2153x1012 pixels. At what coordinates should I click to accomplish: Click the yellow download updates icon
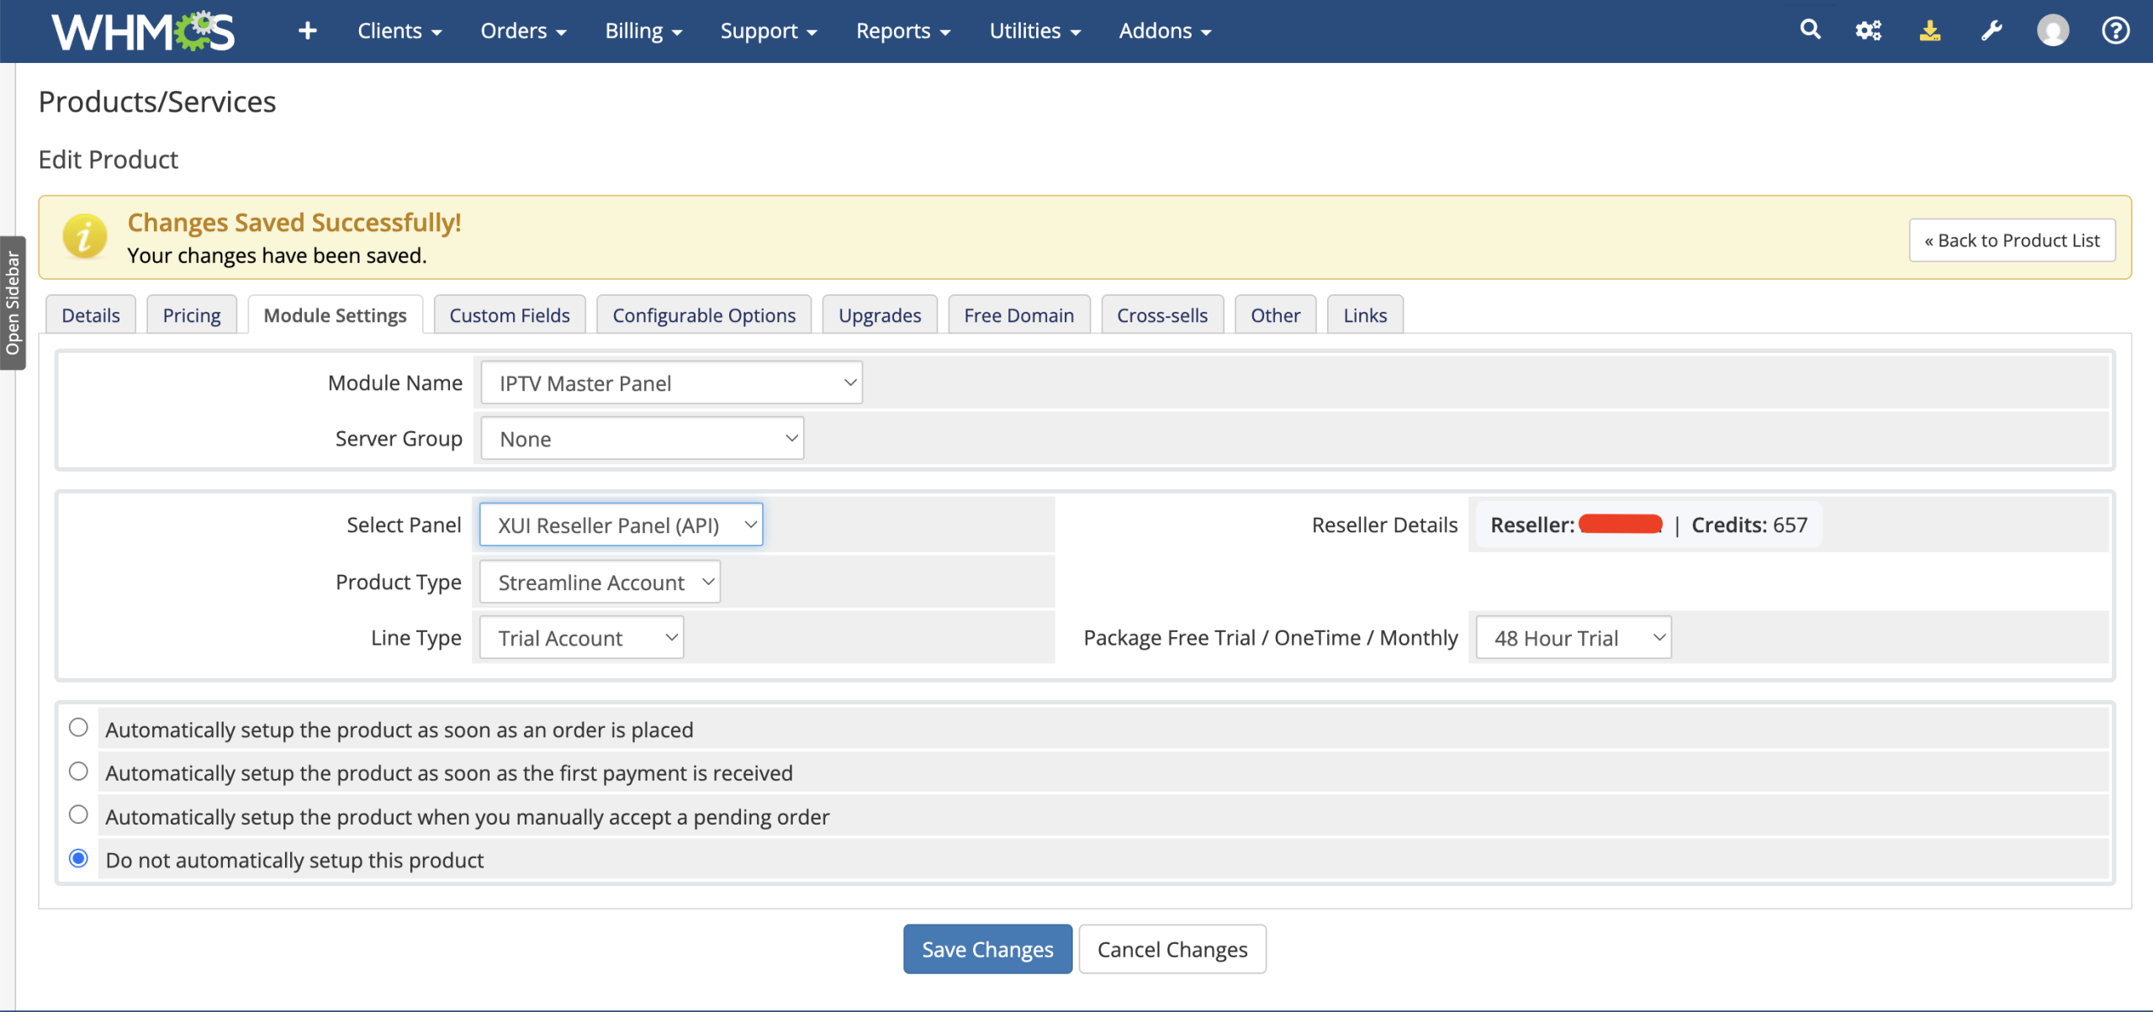coord(1930,31)
